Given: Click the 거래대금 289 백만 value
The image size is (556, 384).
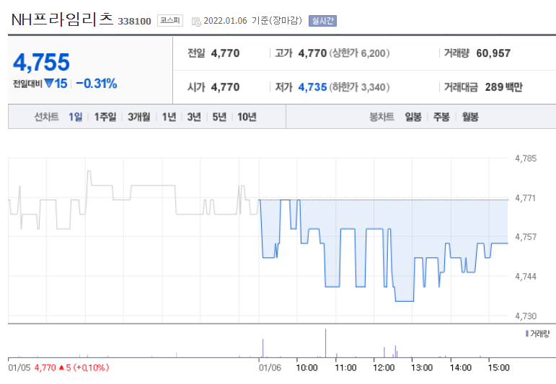Looking at the screenshot, I should [x=503, y=87].
